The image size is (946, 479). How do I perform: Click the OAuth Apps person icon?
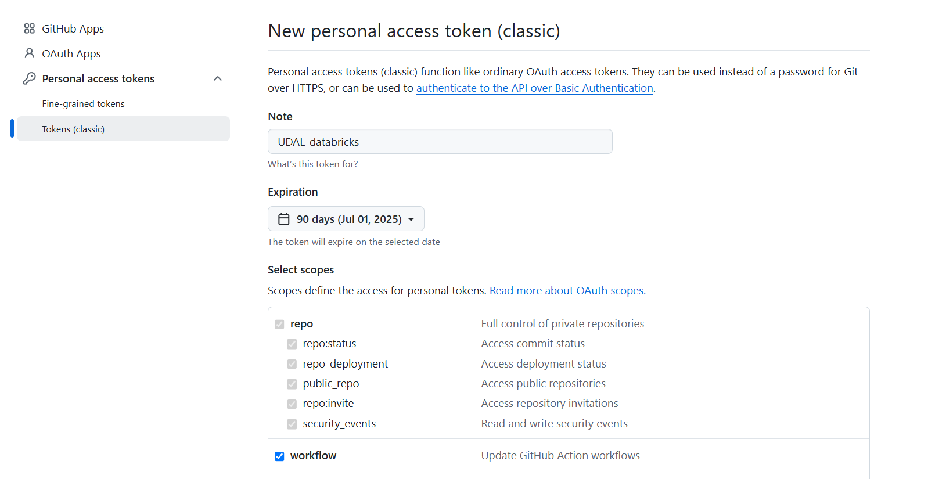[x=30, y=53]
